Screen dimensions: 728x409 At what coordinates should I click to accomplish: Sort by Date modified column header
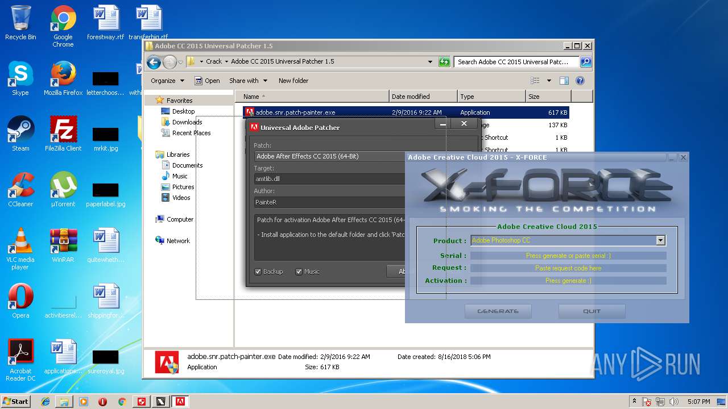point(423,97)
